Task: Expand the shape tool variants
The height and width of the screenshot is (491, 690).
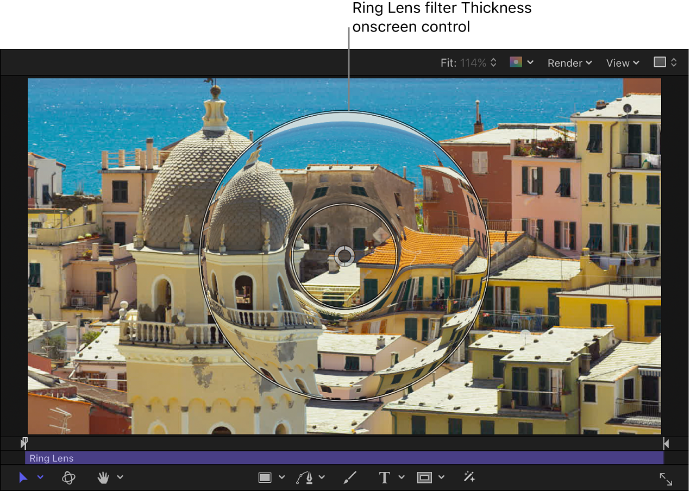Action: tap(281, 477)
